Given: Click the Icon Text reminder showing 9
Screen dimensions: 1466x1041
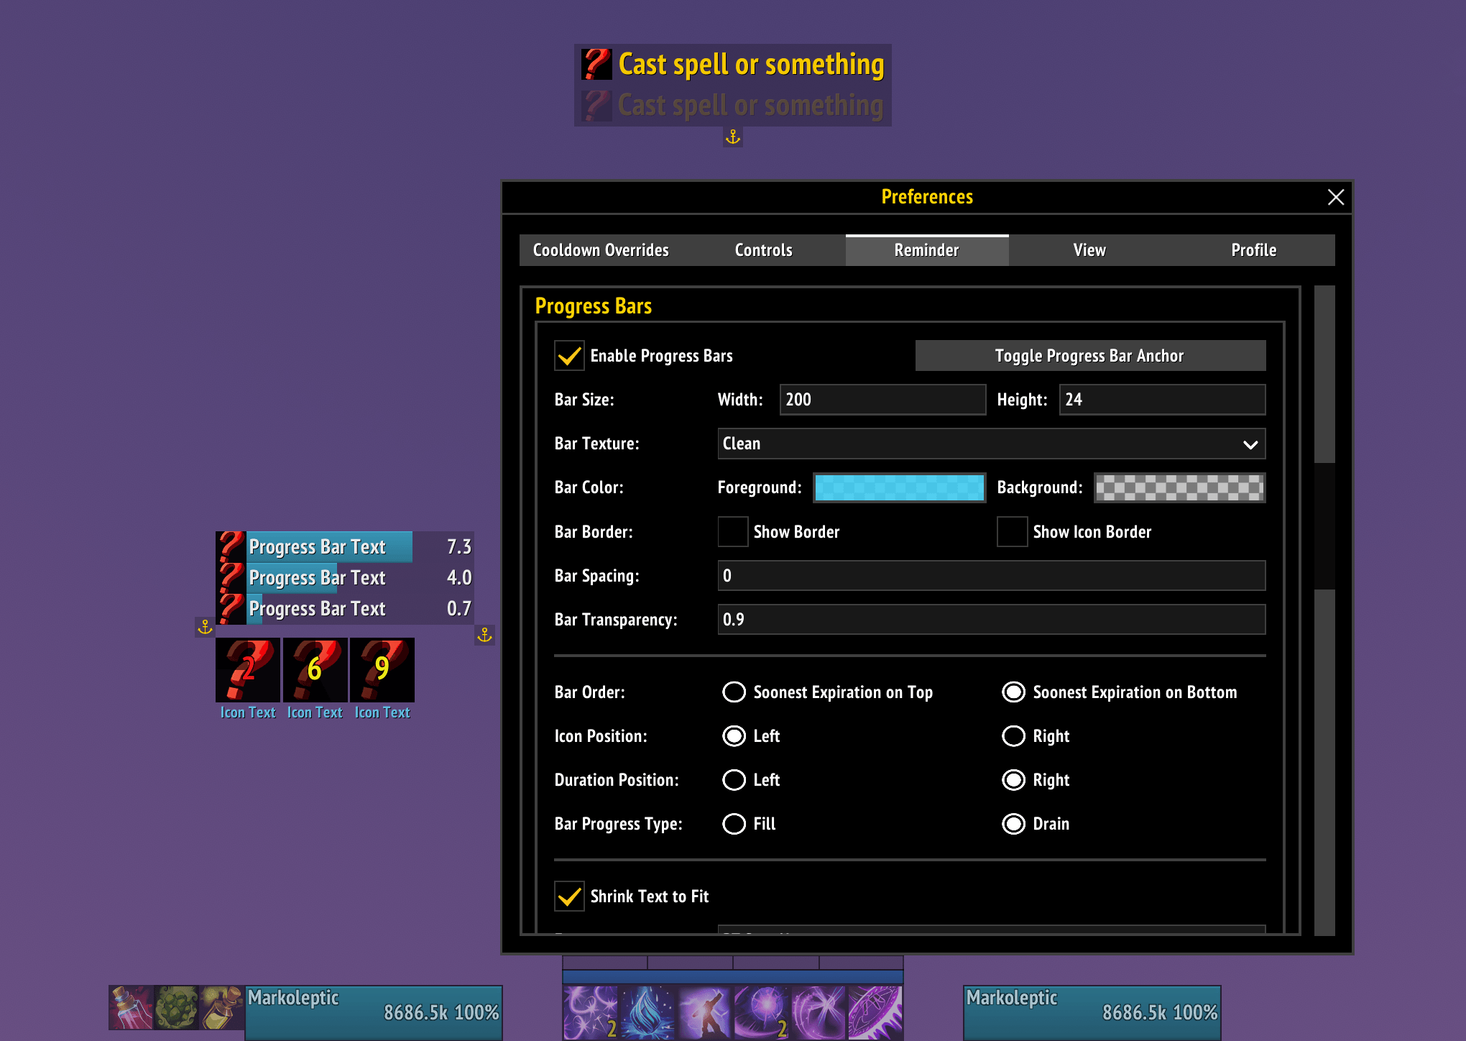Looking at the screenshot, I should pyautogui.click(x=382, y=670).
